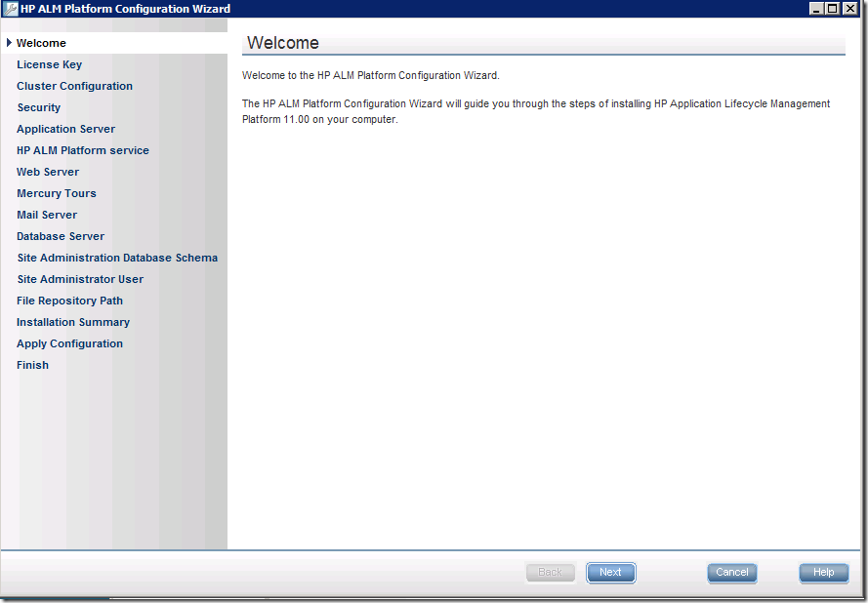The image size is (868, 603).
Task: Click the Welcome page heading
Action: pyautogui.click(x=283, y=43)
